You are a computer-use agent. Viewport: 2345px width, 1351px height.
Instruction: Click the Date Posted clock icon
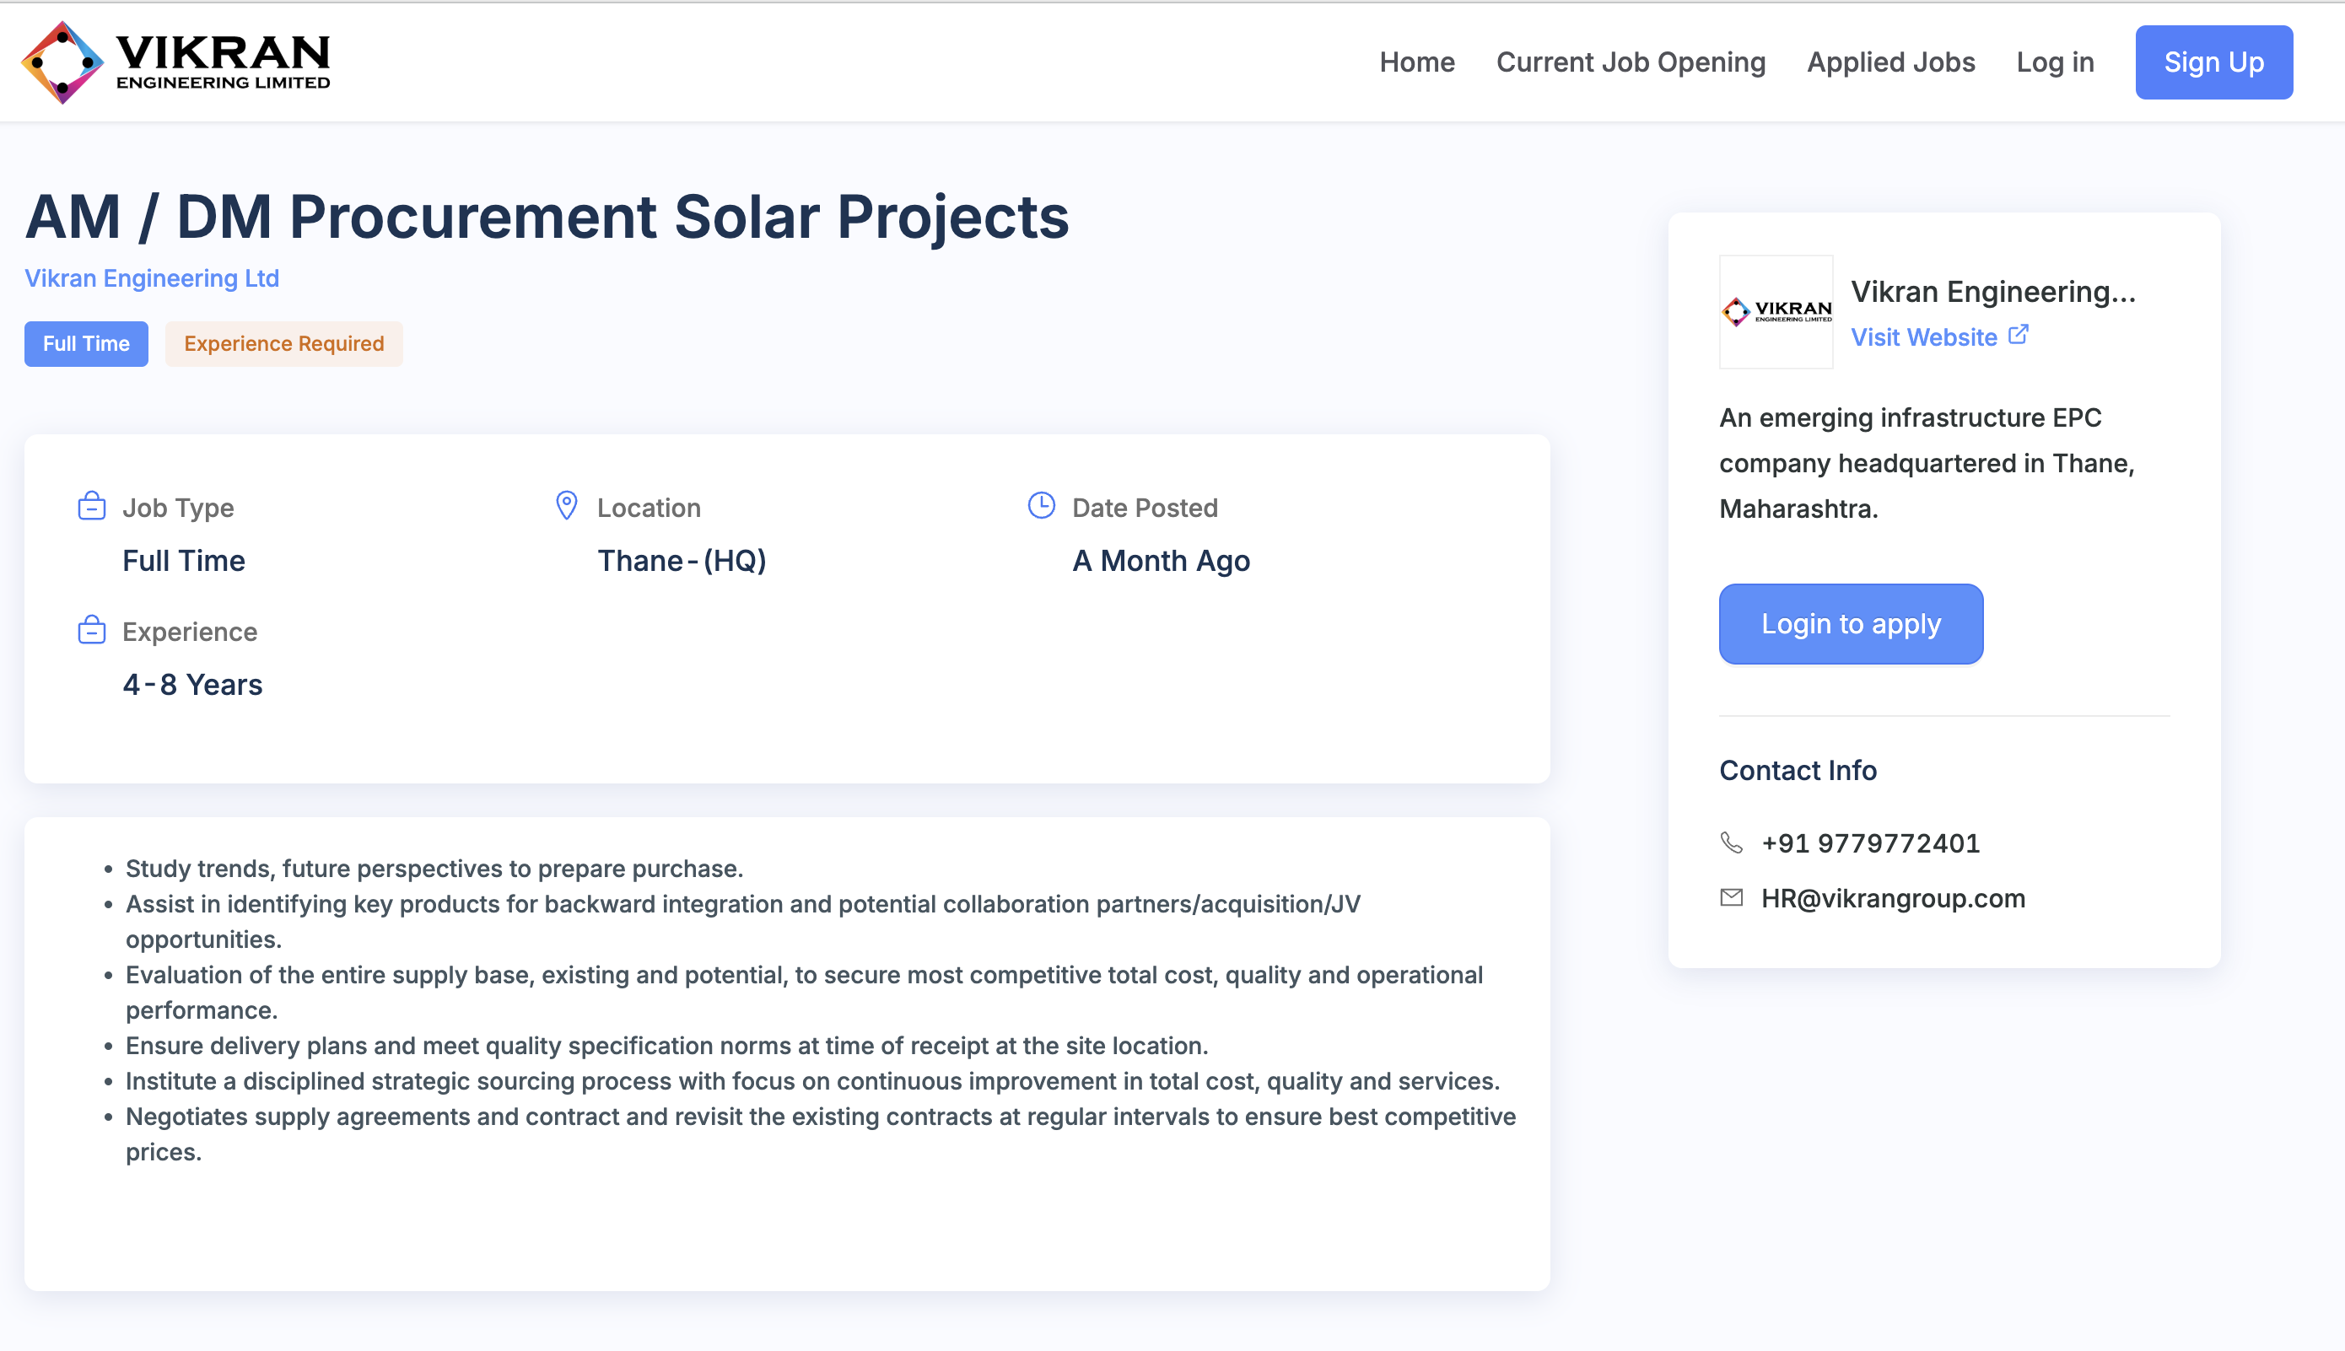pos(1042,507)
